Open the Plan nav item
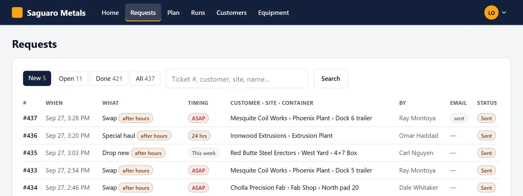The image size is (523, 196). click(x=173, y=12)
